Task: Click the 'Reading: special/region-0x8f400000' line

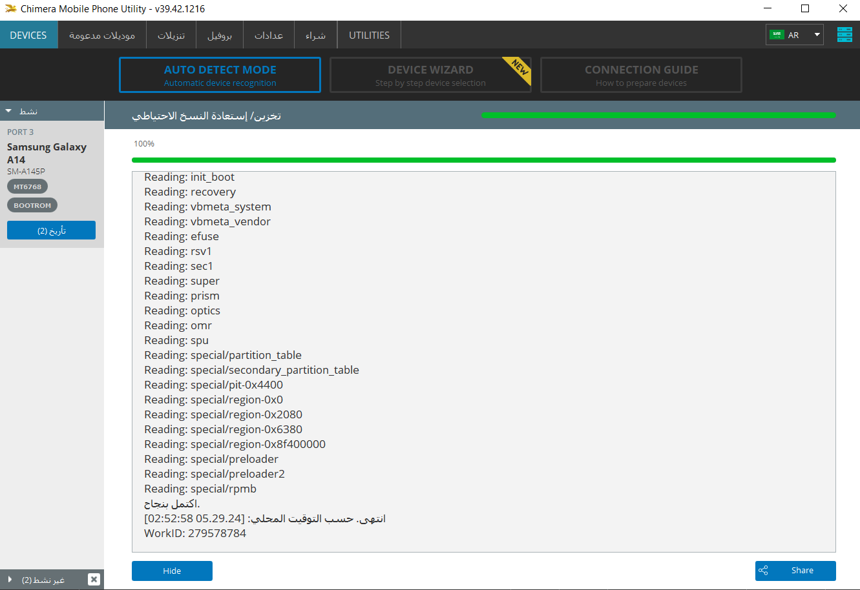Action: (x=235, y=444)
